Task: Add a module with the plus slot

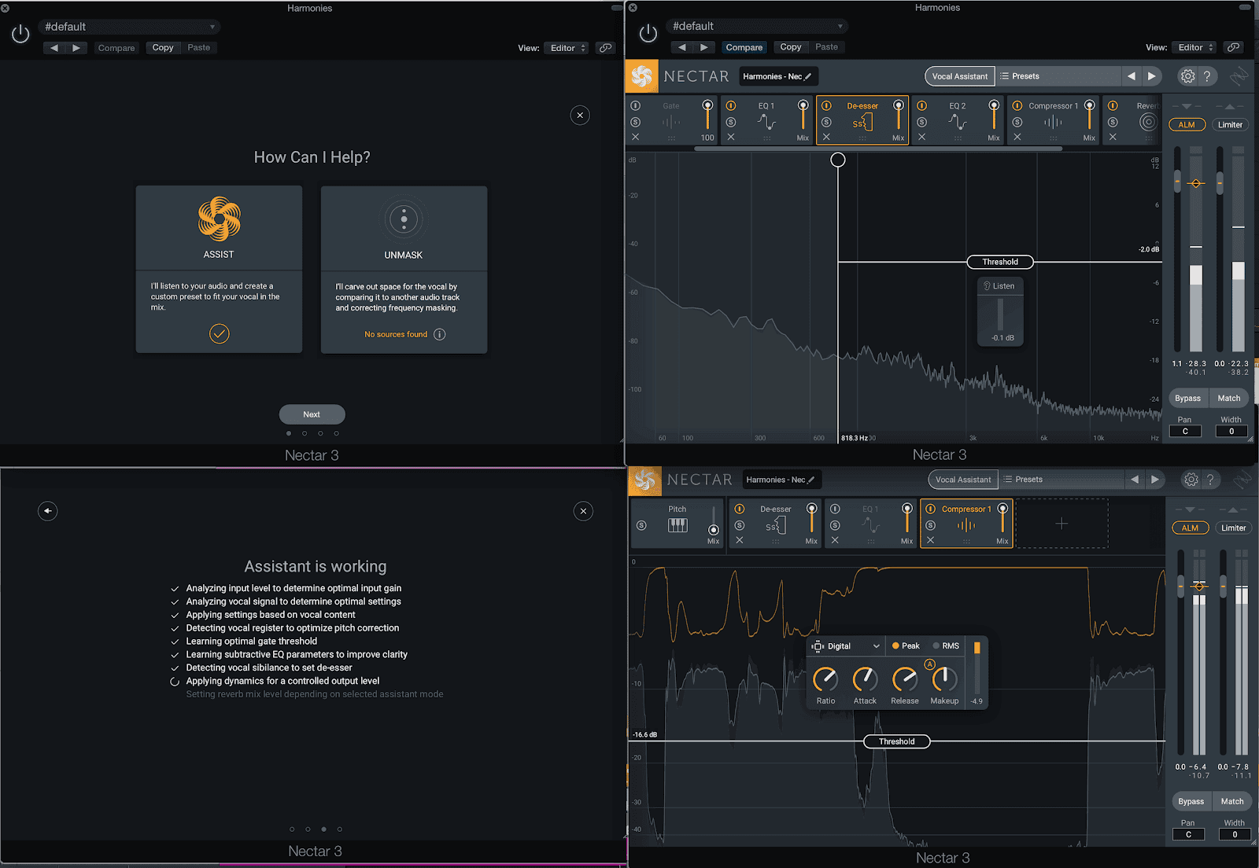Action: (x=1061, y=524)
